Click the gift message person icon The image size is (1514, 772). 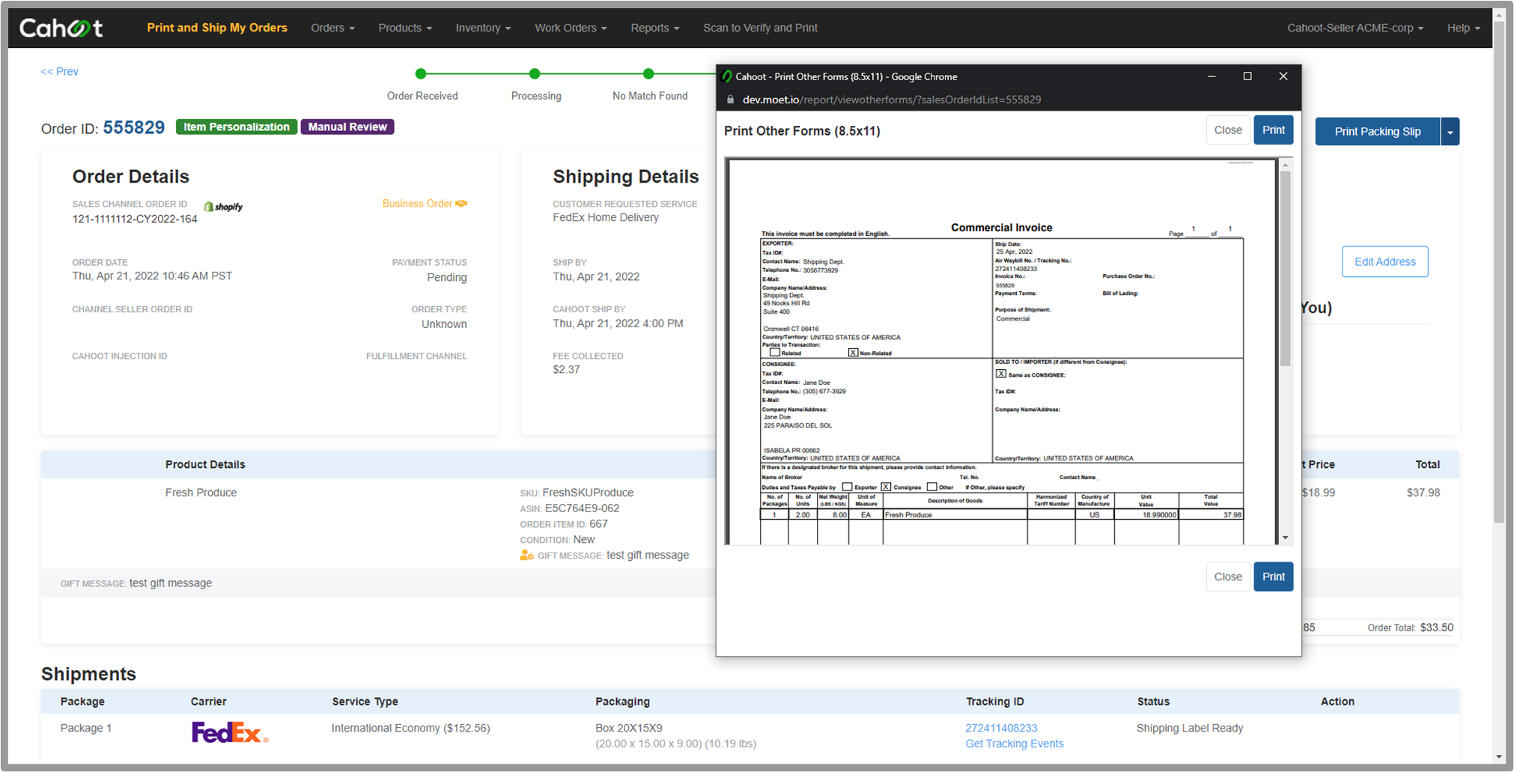coord(526,556)
